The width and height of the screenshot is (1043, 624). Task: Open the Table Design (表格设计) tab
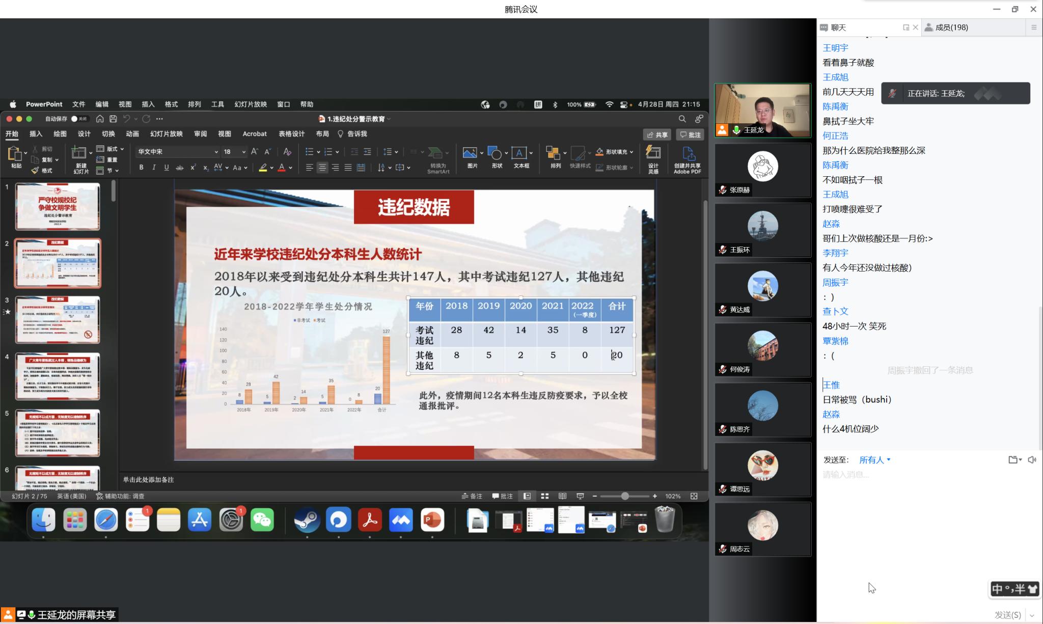[x=291, y=134]
